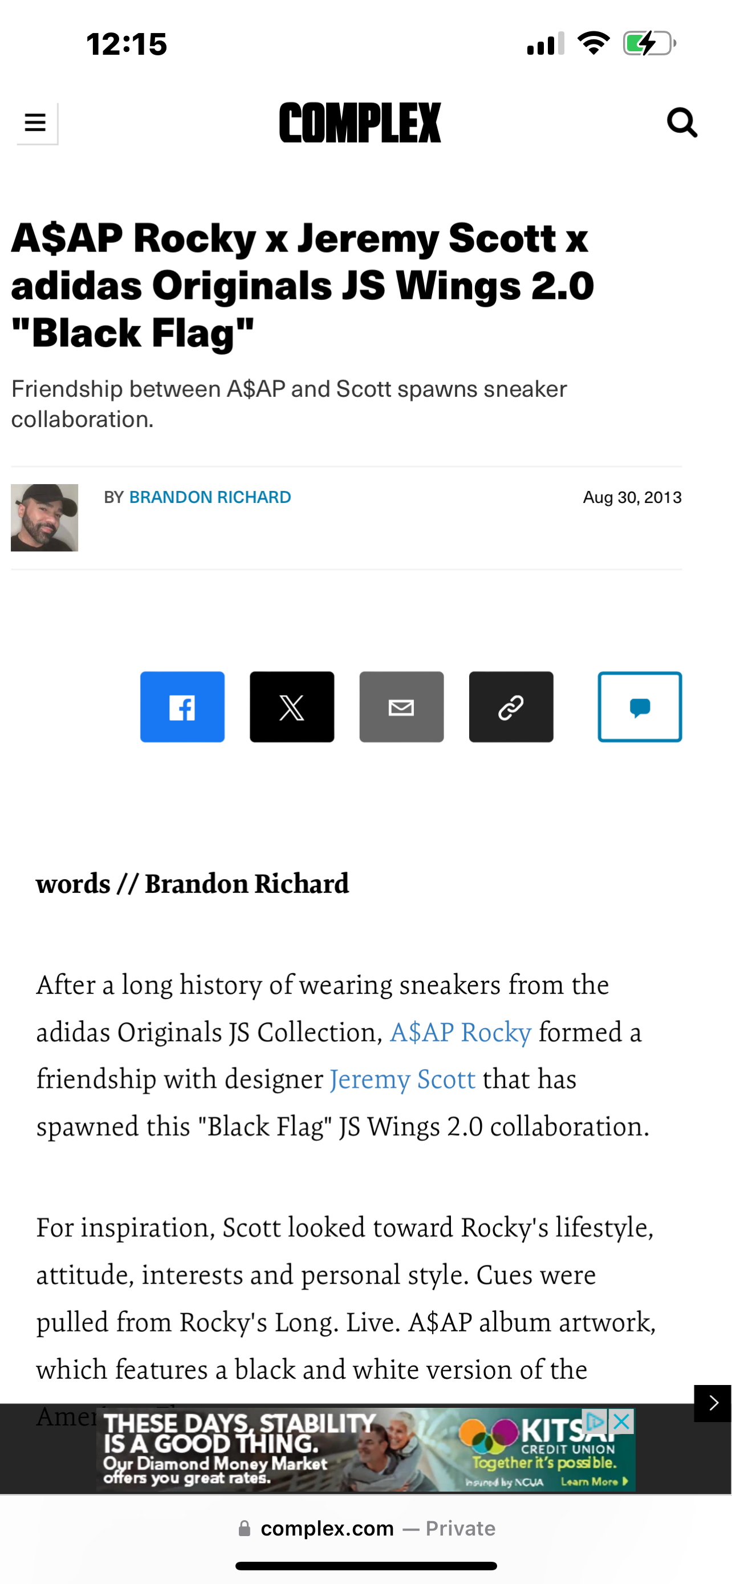Share article via email icon

click(401, 706)
